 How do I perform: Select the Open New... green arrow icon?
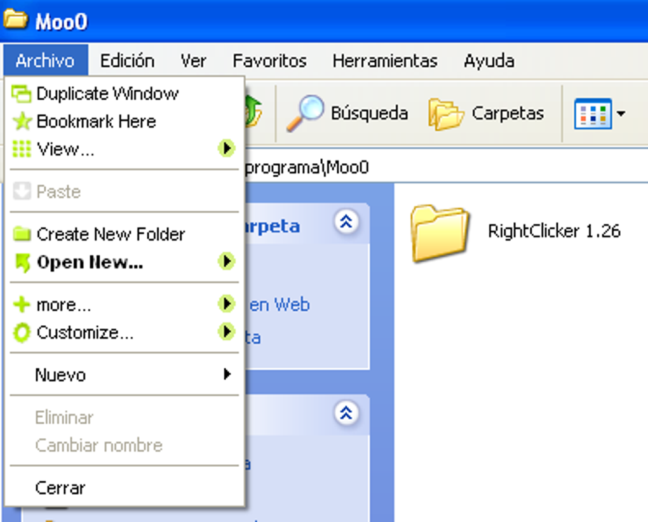point(22,262)
